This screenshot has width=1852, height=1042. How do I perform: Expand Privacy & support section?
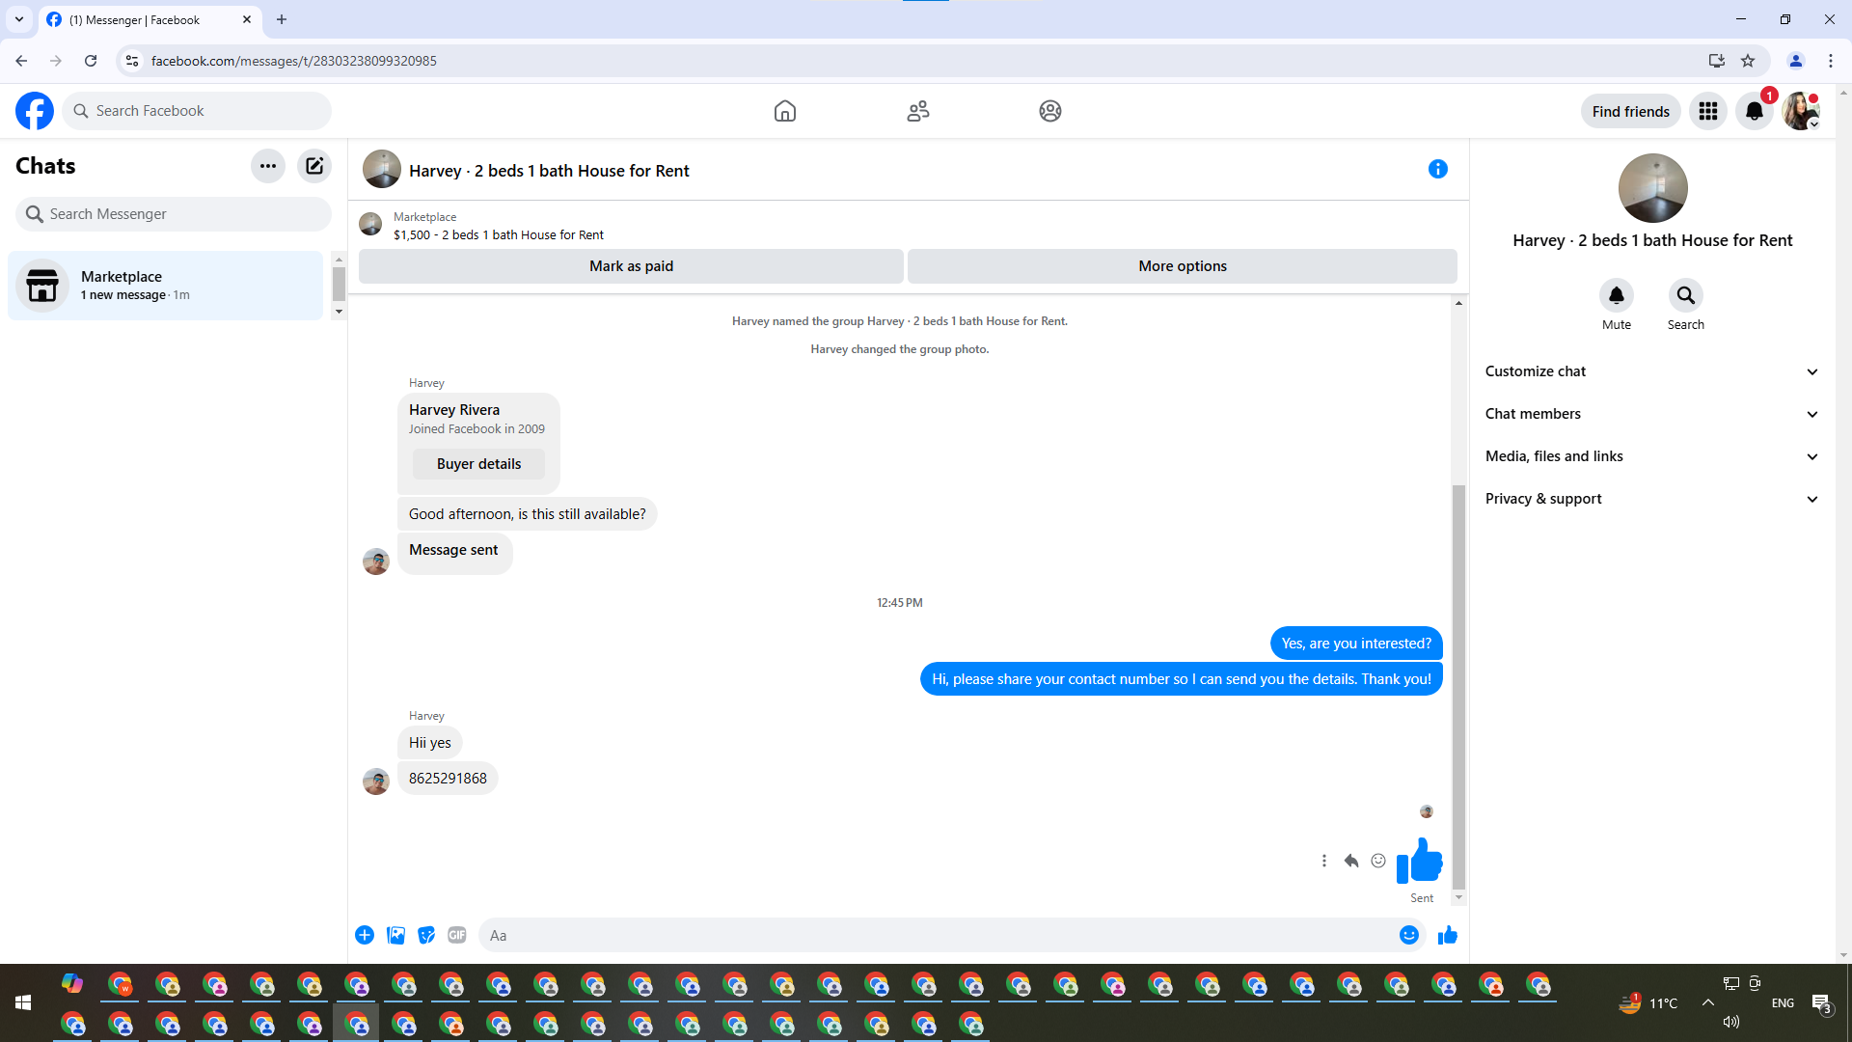[x=1651, y=499]
